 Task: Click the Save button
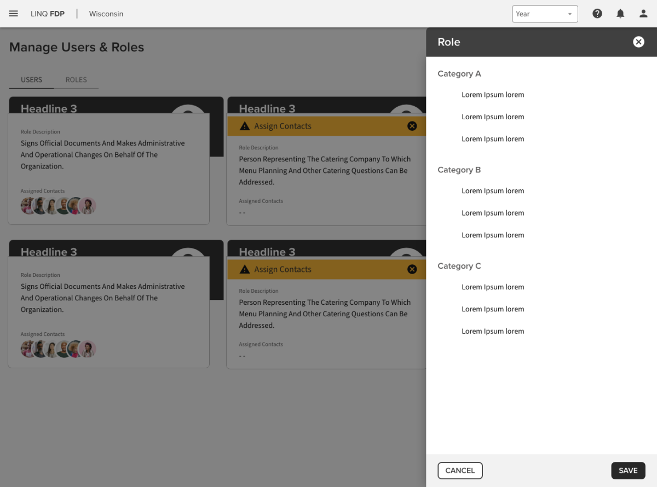click(628, 471)
